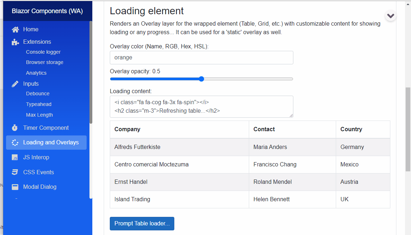Click the Overlay color input showing orange
Image resolution: width=411 pixels, height=235 pixels.
tap(201, 57)
